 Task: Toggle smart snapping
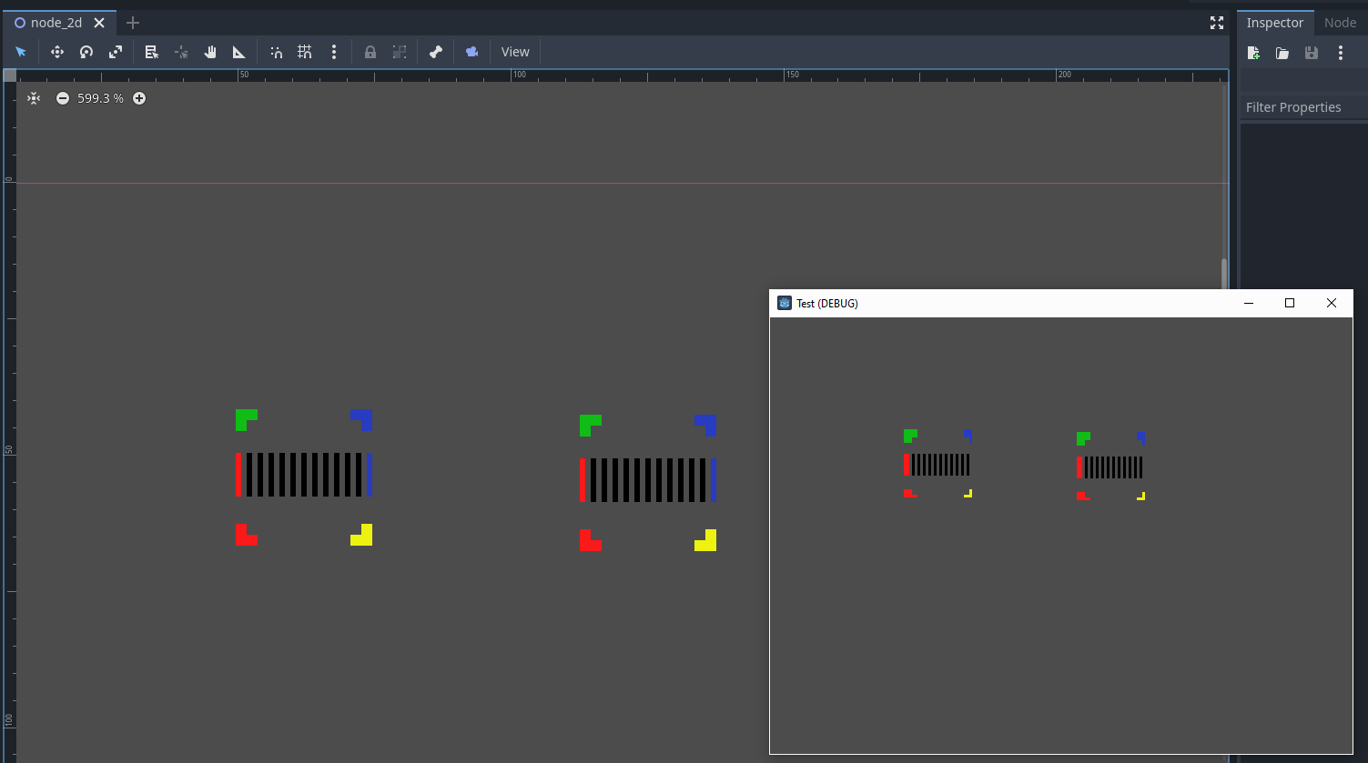[277, 52]
